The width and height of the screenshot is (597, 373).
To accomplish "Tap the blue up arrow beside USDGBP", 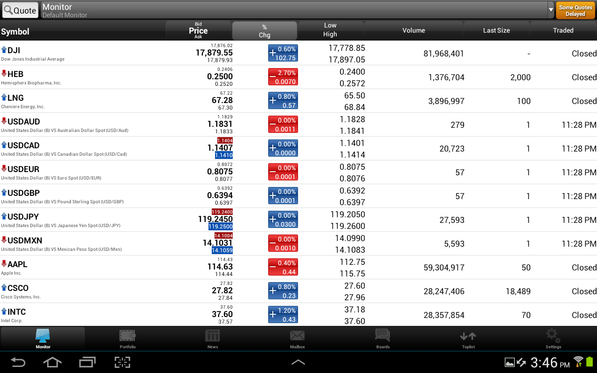I will 4,192.
